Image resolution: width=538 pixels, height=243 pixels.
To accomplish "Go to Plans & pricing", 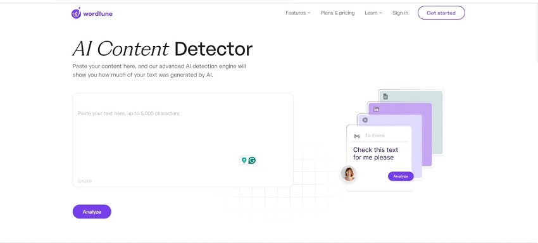I will [337, 13].
